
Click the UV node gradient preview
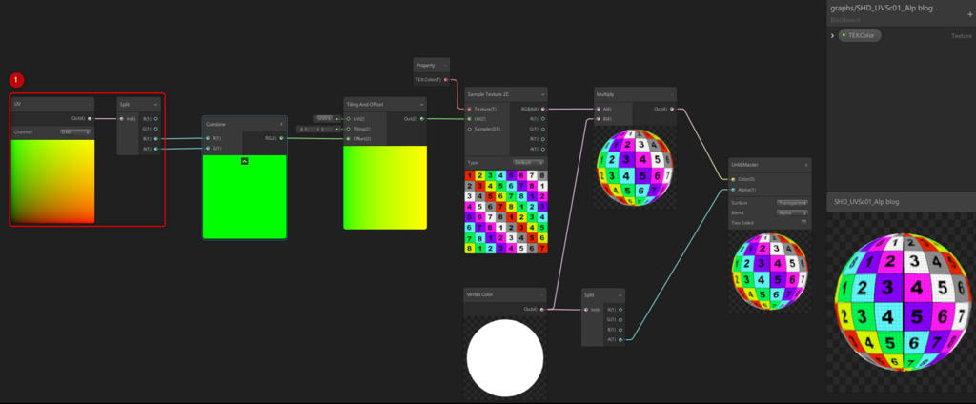click(x=53, y=181)
